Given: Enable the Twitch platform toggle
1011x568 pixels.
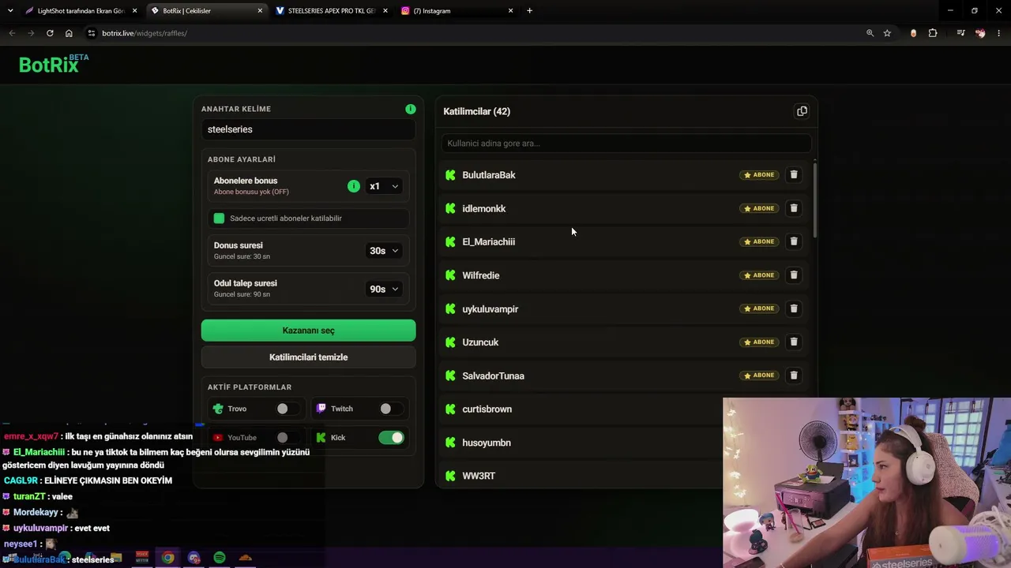Looking at the screenshot, I should tap(391, 409).
